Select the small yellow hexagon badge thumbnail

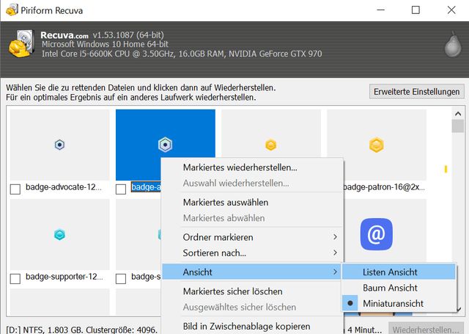(271, 134)
